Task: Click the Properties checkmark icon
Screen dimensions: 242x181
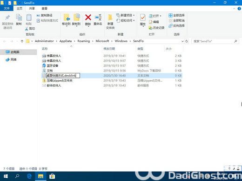Action: (x=142, y=17)
